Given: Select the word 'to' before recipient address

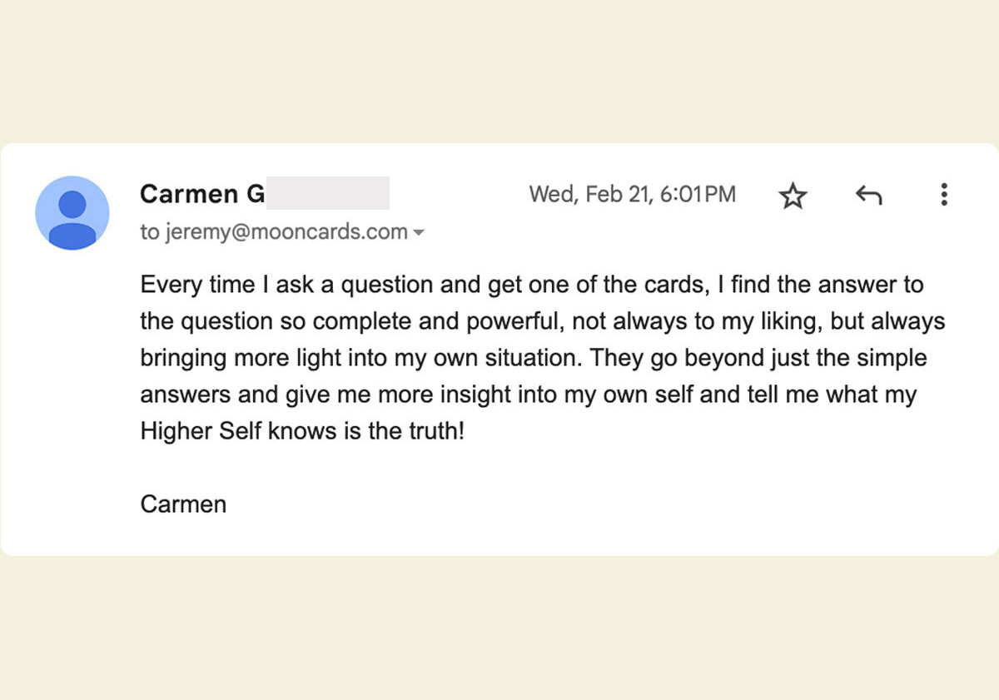Looking at the screenshot, I should coord(150,232).
